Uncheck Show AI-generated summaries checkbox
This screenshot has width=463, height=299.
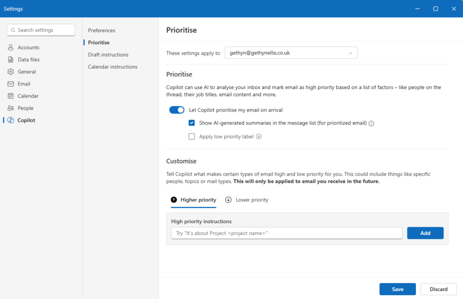coord(192,123)
